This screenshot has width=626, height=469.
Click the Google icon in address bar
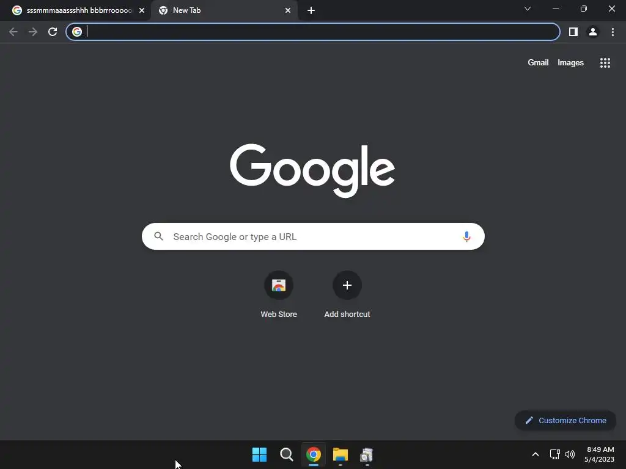[77, 32]
